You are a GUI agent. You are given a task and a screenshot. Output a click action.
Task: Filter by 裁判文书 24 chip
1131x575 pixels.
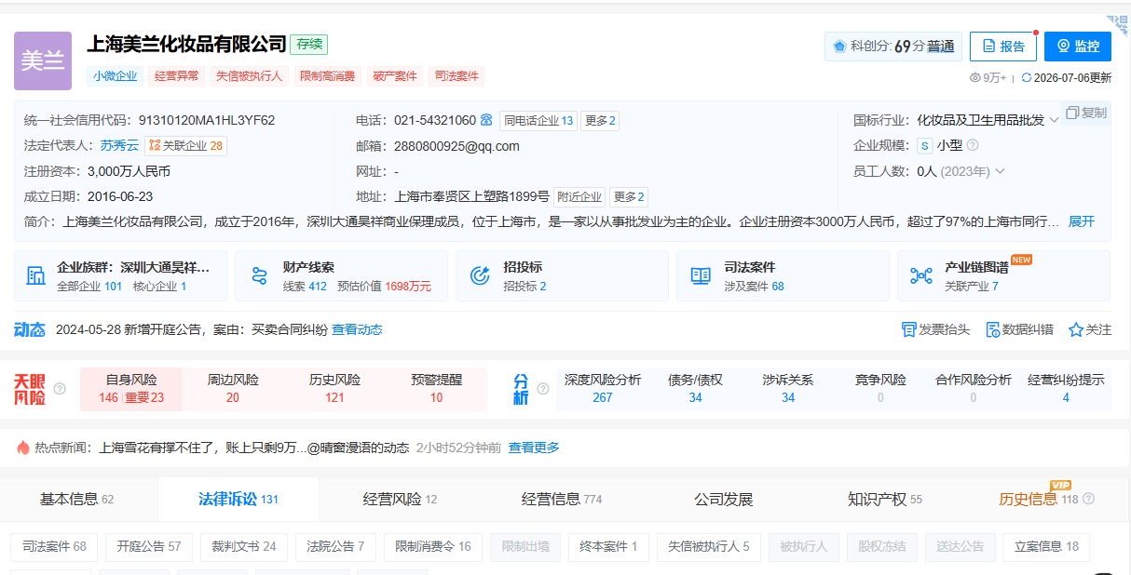click(243, 546)
